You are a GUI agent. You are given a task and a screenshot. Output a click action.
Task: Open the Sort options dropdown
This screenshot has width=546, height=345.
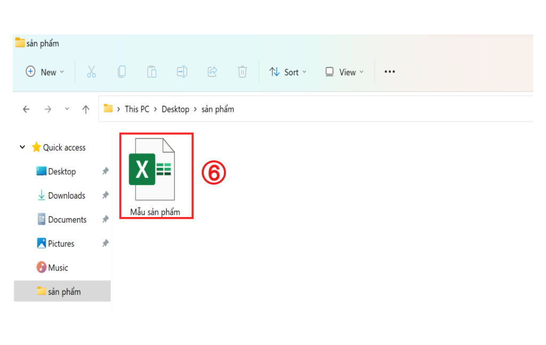click(288, 71)
